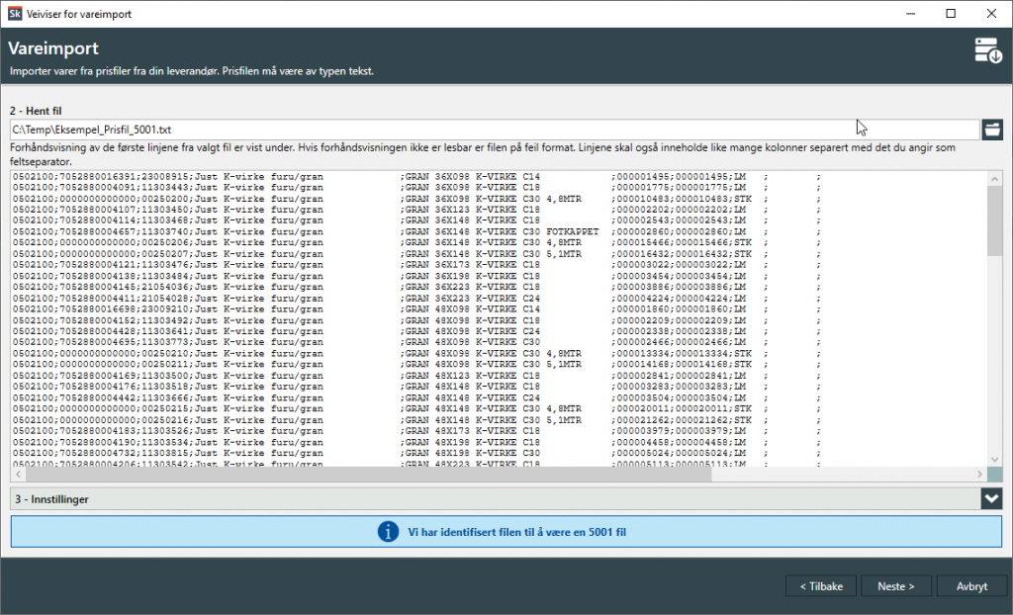1013x615 pixels.
Task: Expand the Innstillinger section chevron
Action: point(992,499)
